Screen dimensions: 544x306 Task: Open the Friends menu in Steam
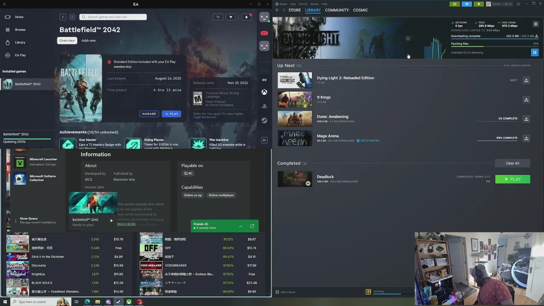[x=303, y=4]
